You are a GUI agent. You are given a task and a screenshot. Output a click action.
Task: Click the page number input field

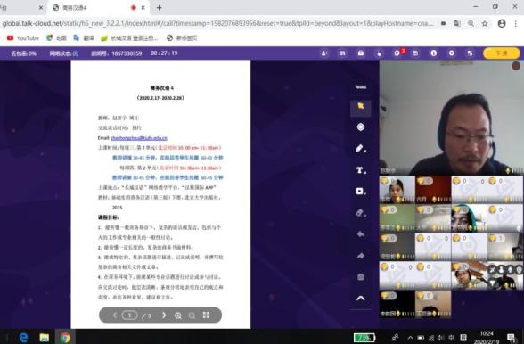130,315
